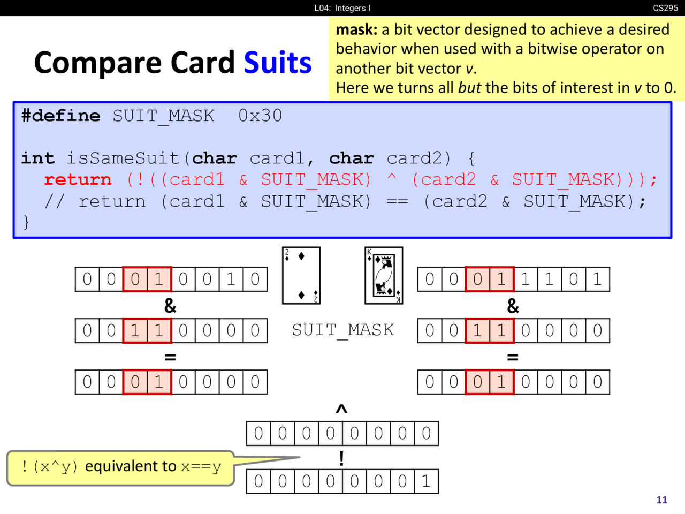Screen dimensions: 685x514
Task: Click the highlighted red bits of left card
Action: click(147, 279)
